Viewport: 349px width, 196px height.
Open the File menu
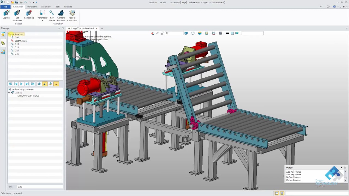pyautogui.click(x=5, y=7)
